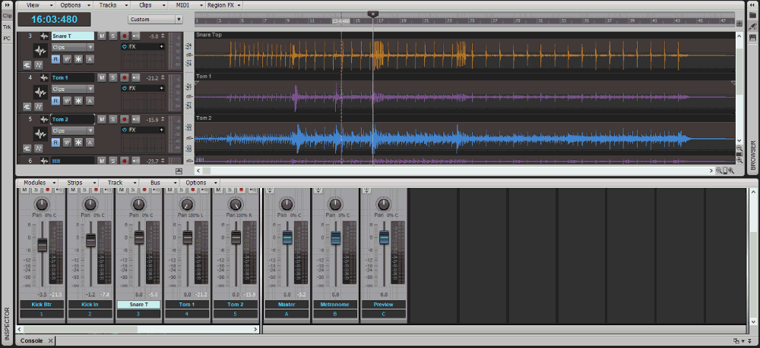
Task: Open the console Modules dropdown
Action: (x=38, y=183)
